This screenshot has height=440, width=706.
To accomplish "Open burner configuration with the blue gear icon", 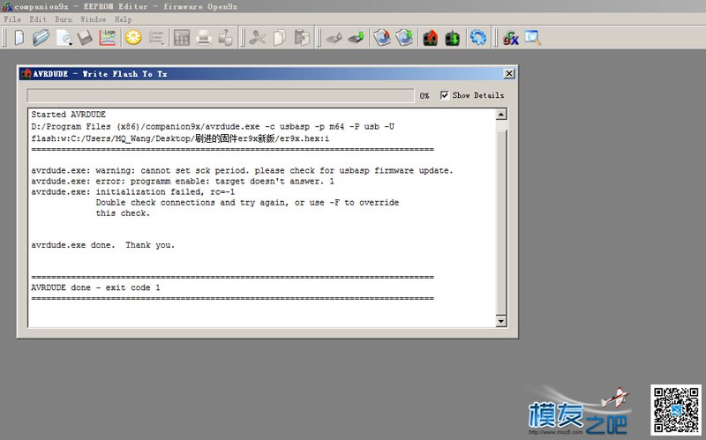I will coord(478,38).
